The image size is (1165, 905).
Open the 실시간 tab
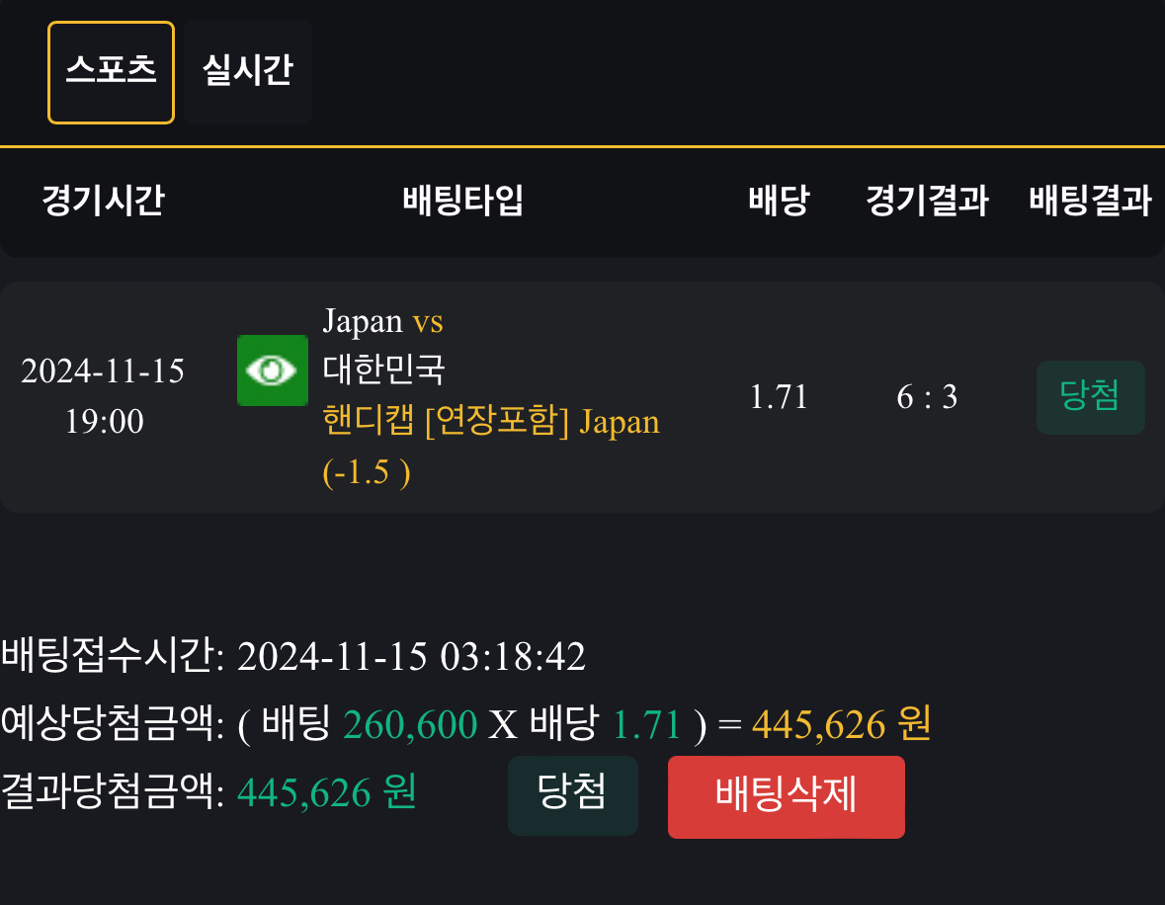[247, 72]
